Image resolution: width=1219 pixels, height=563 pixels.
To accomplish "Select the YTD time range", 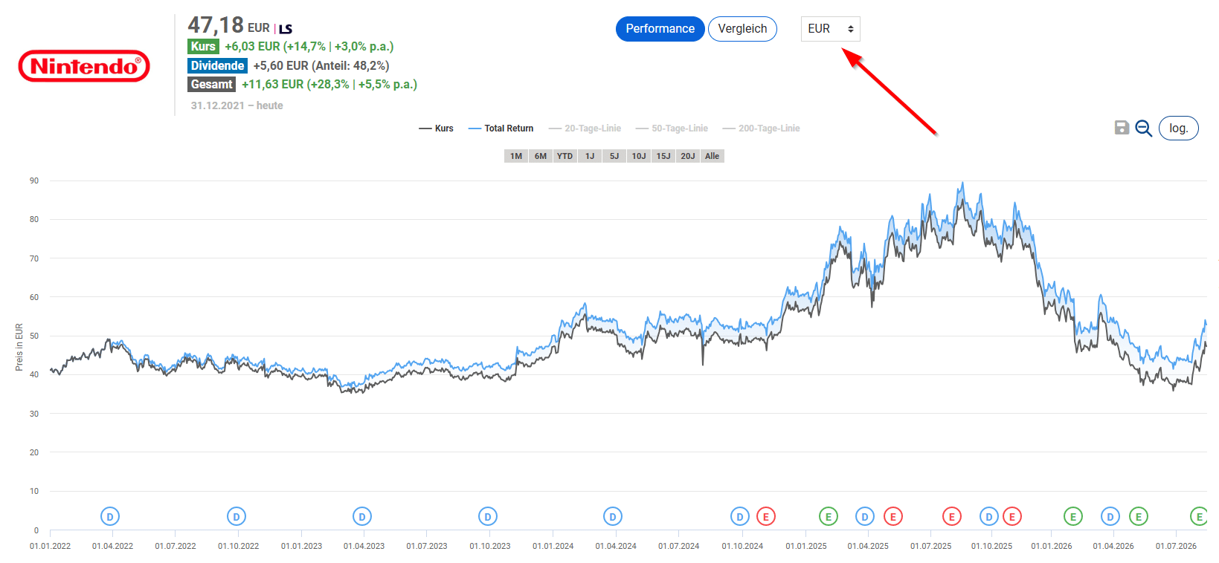I will (x=565, y=156).
